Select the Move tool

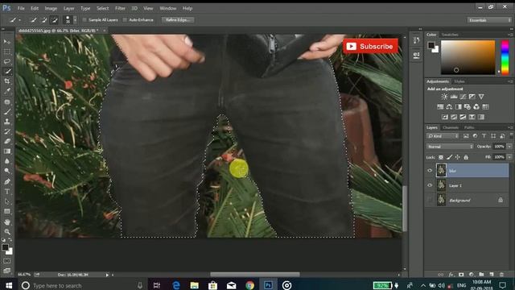[7, 42]
